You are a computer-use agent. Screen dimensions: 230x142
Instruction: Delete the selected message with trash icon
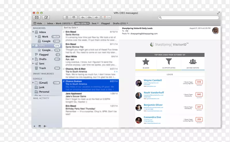tap(67, 17)
